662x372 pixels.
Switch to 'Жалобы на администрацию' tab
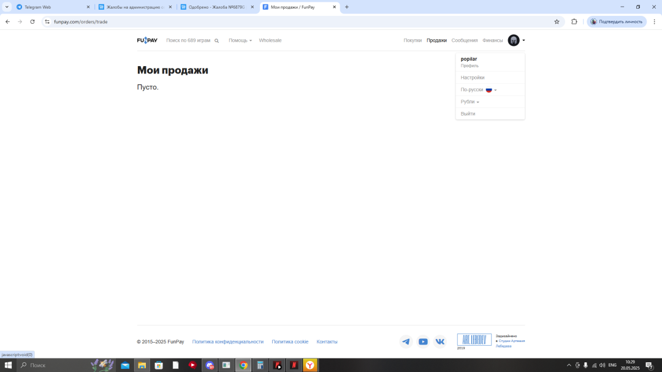click(x=135, y=7)
